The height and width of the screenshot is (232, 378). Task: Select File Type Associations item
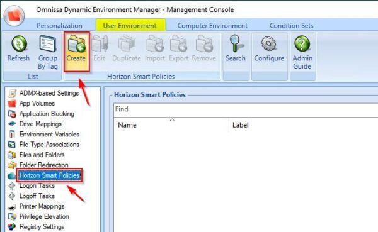49,145
